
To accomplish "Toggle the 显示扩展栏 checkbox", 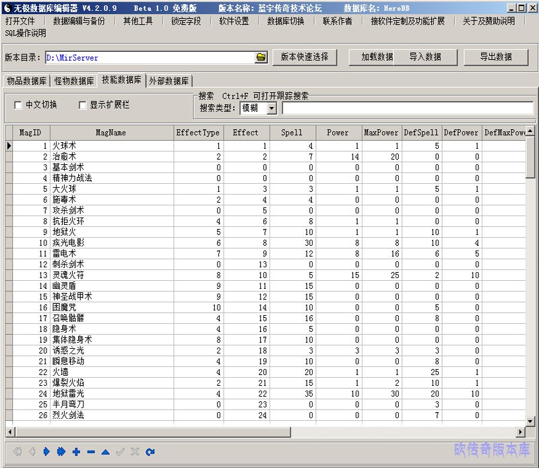I will 83,105.
